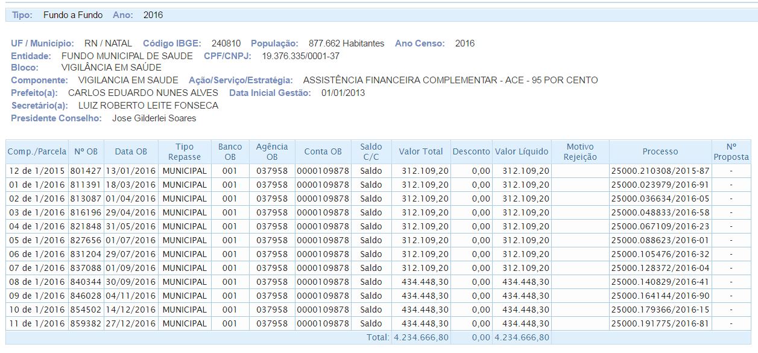Select OB number 811391
Viewport: 758px width, 353px height.
[x=87, y=185]
